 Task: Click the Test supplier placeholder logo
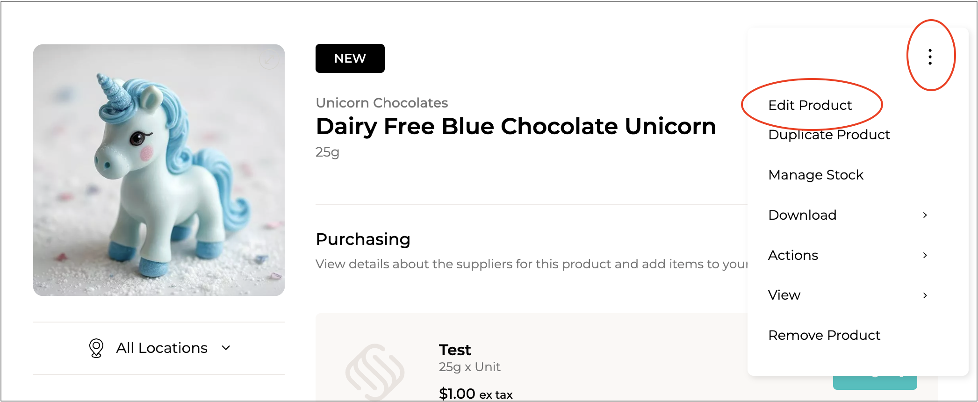[374, 372]
